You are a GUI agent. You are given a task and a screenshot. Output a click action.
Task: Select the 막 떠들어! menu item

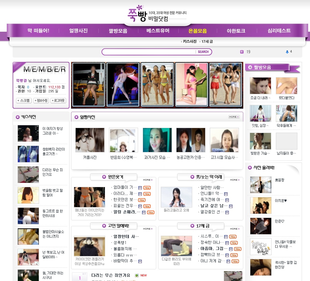pos(38,31)
